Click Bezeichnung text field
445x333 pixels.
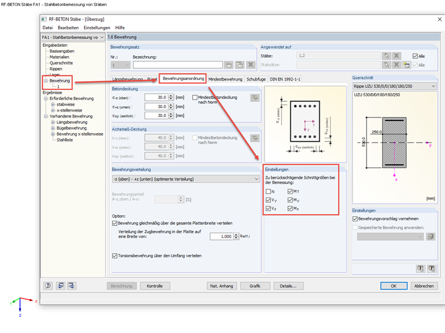click(178, 65)
